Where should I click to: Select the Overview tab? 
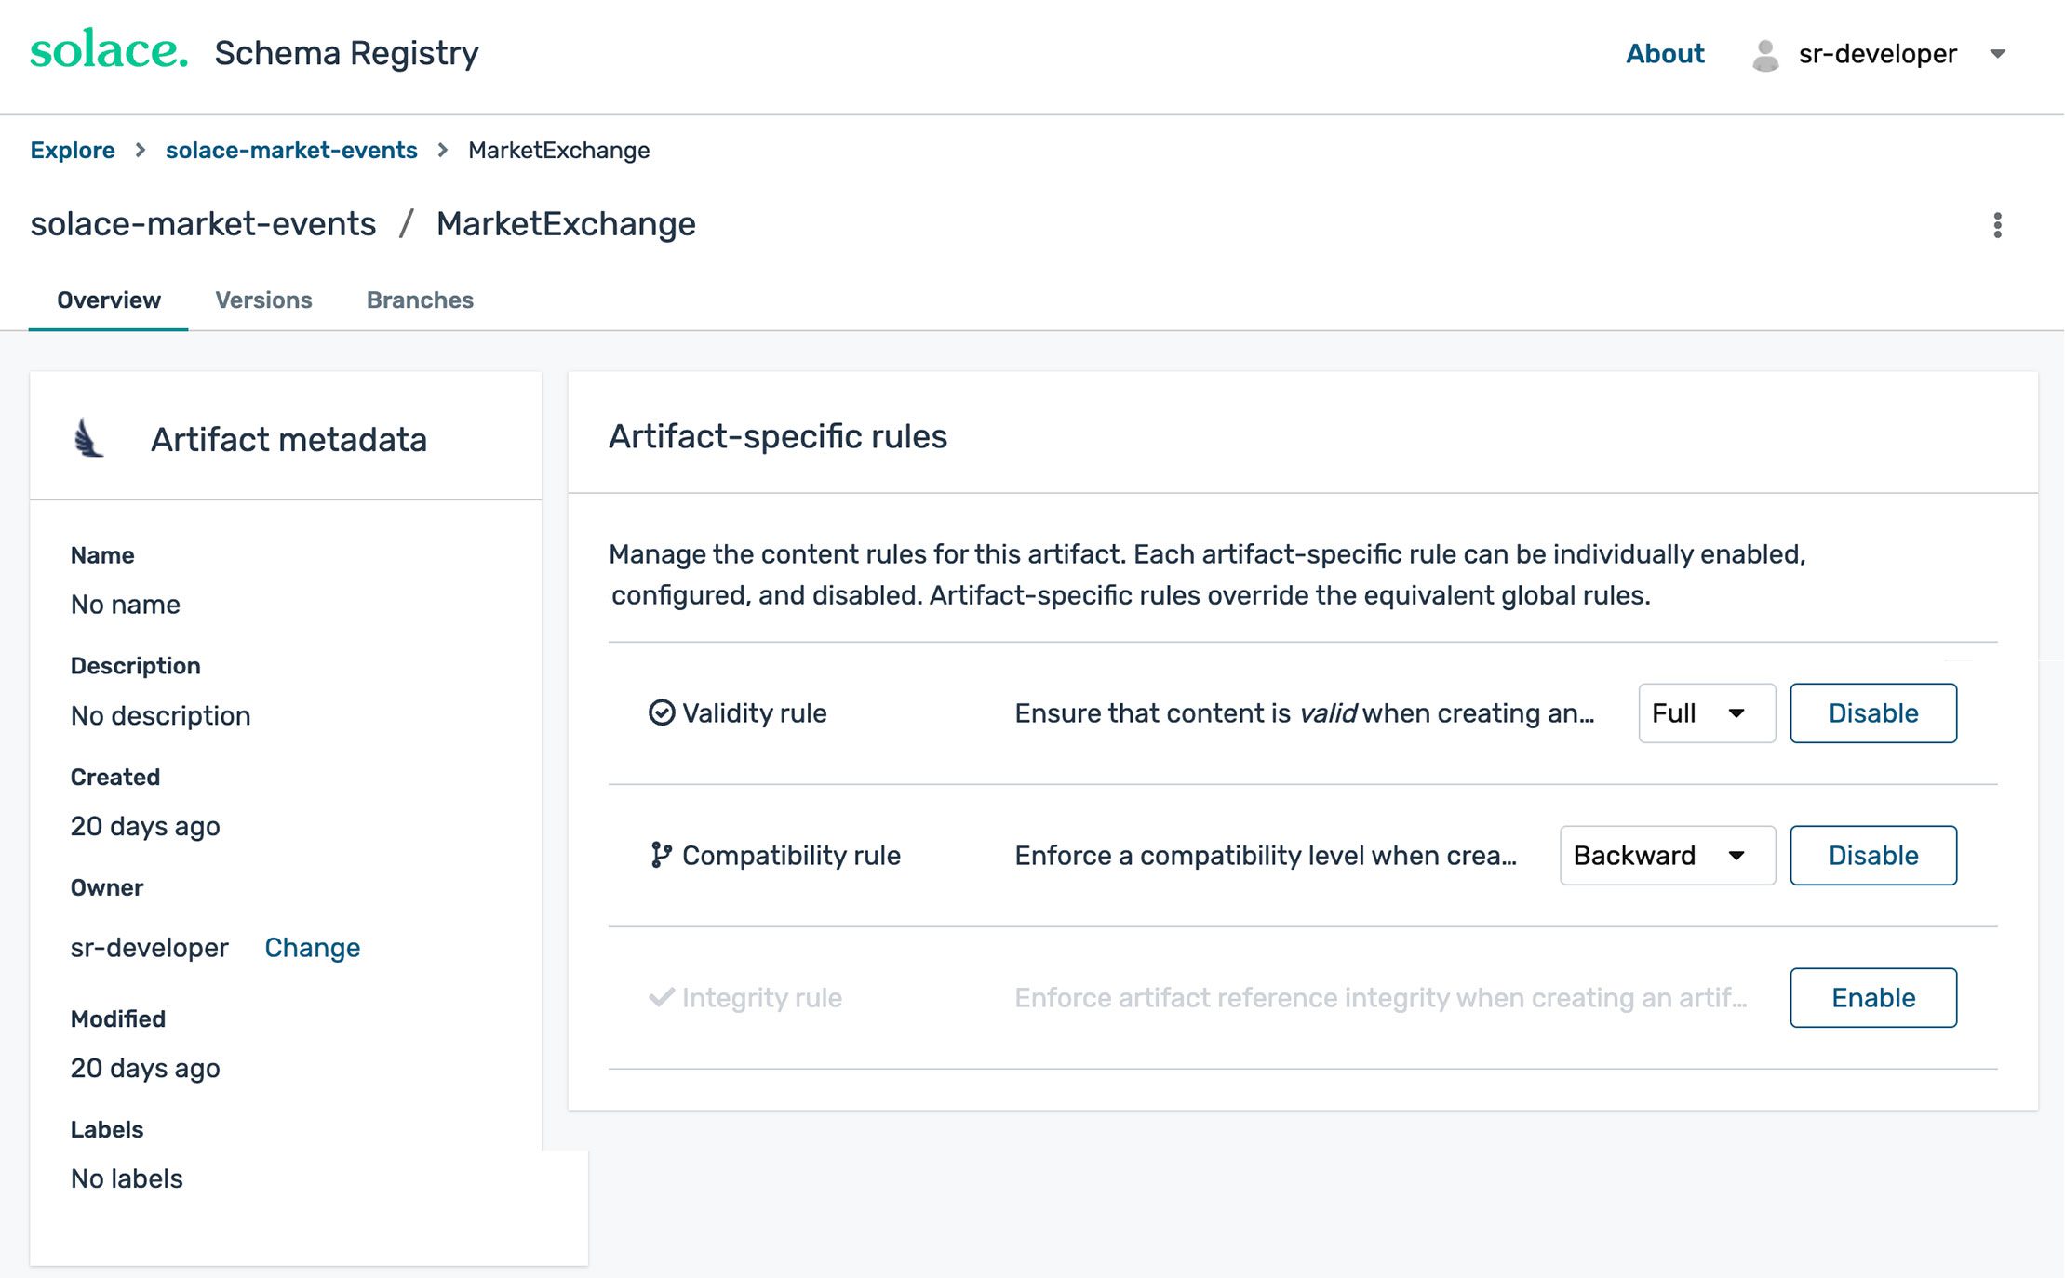point(109,300)
